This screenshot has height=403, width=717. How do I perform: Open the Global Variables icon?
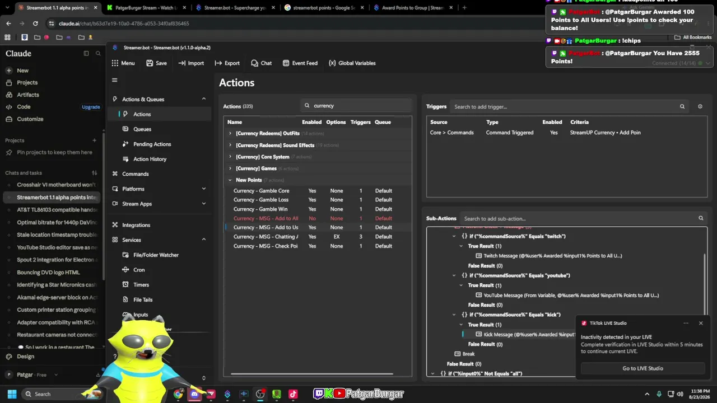click(332, 63)
